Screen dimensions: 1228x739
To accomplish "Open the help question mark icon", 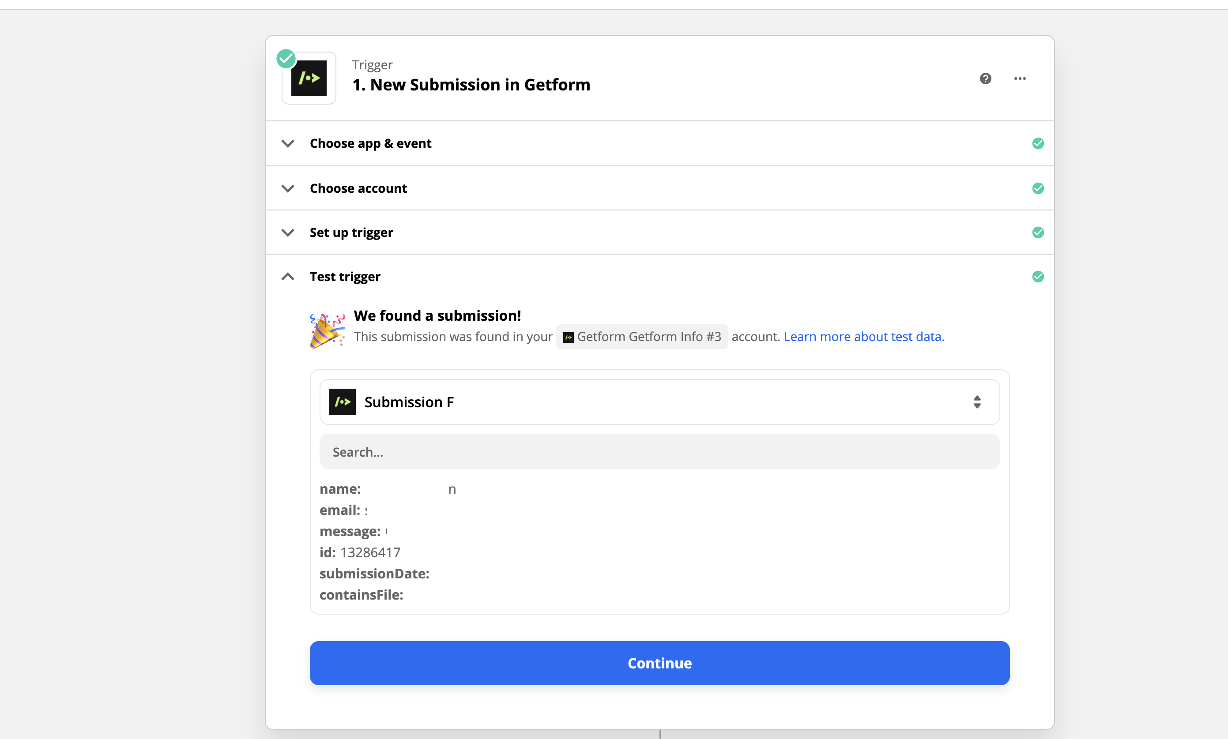I will pos(985,79).
